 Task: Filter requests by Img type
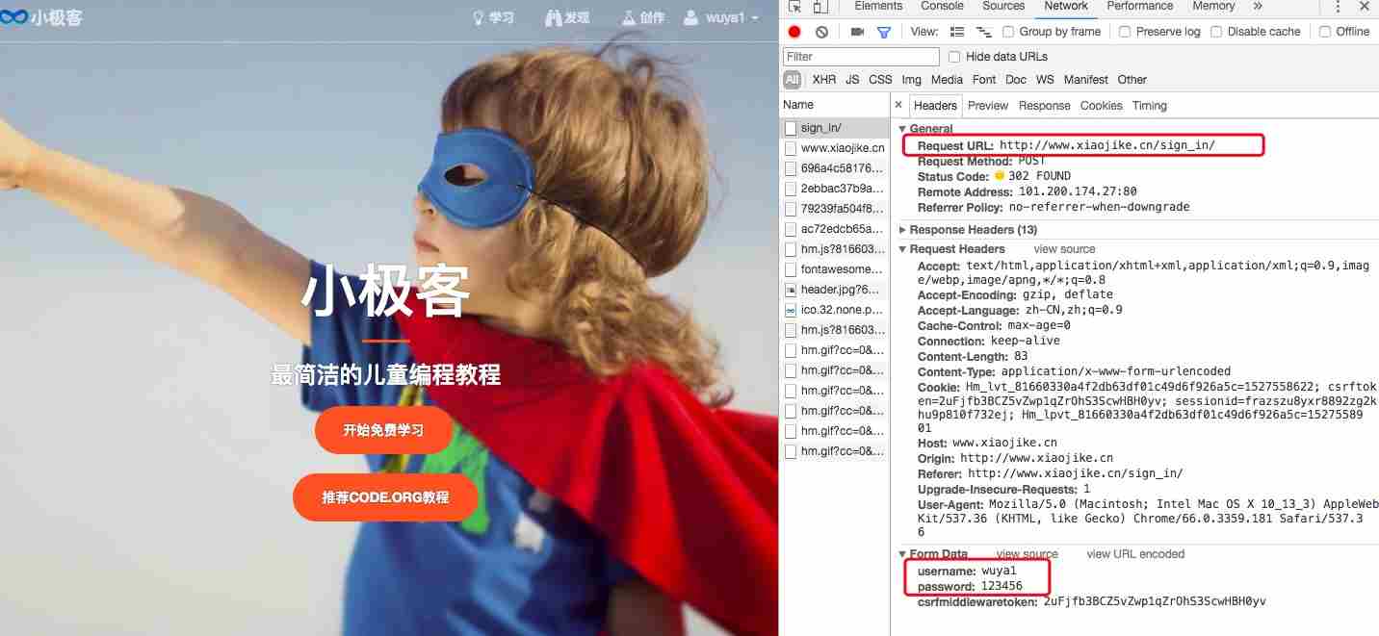coord(911,80)
